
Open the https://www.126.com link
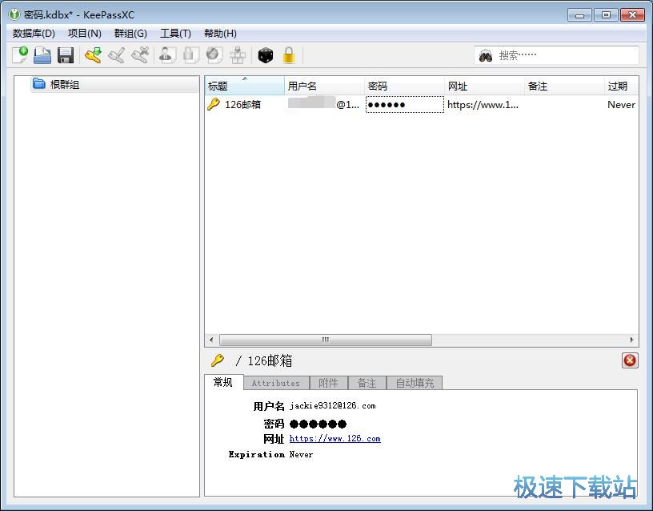pos(335,438)
